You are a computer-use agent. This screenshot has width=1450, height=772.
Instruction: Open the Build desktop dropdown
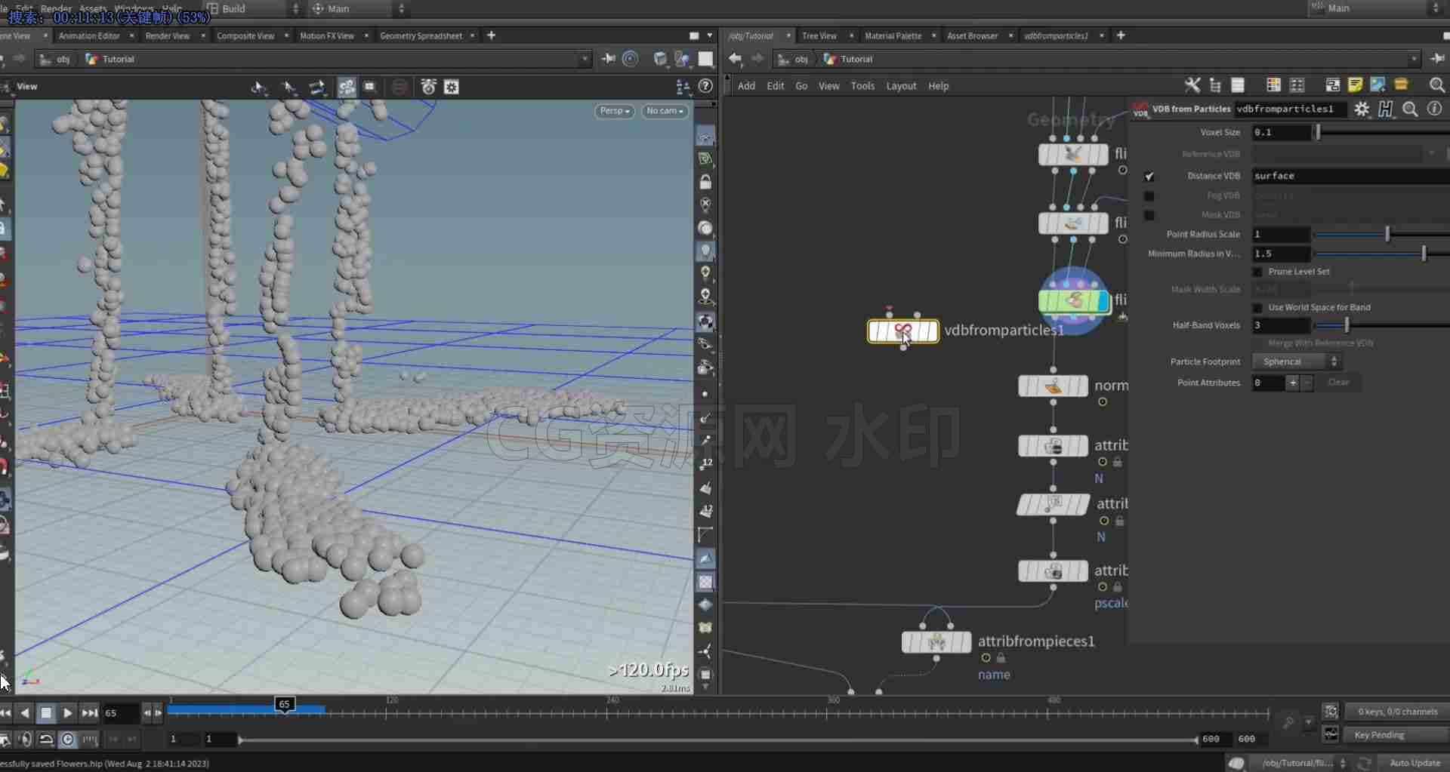coord(253,8)
